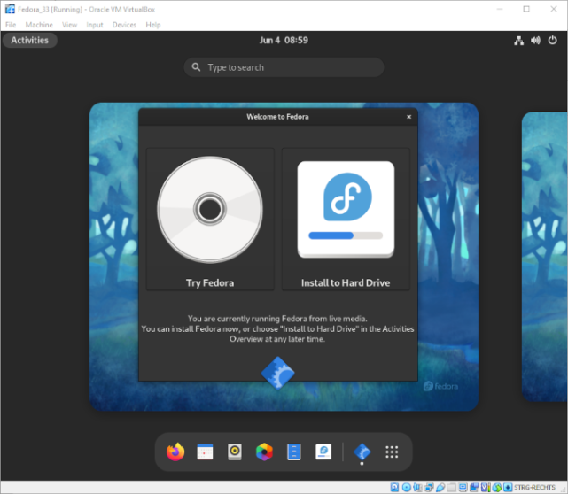Open the Files app in dock
The height and width of the screenshot is (494, 568).
click(x=294, y=452)
